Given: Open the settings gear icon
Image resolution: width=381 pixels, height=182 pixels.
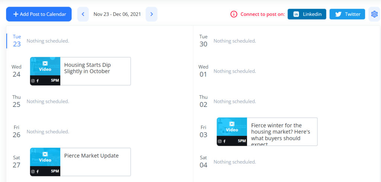Looking at the screenshot, I should pyautogui.click(x=374, y=14).
